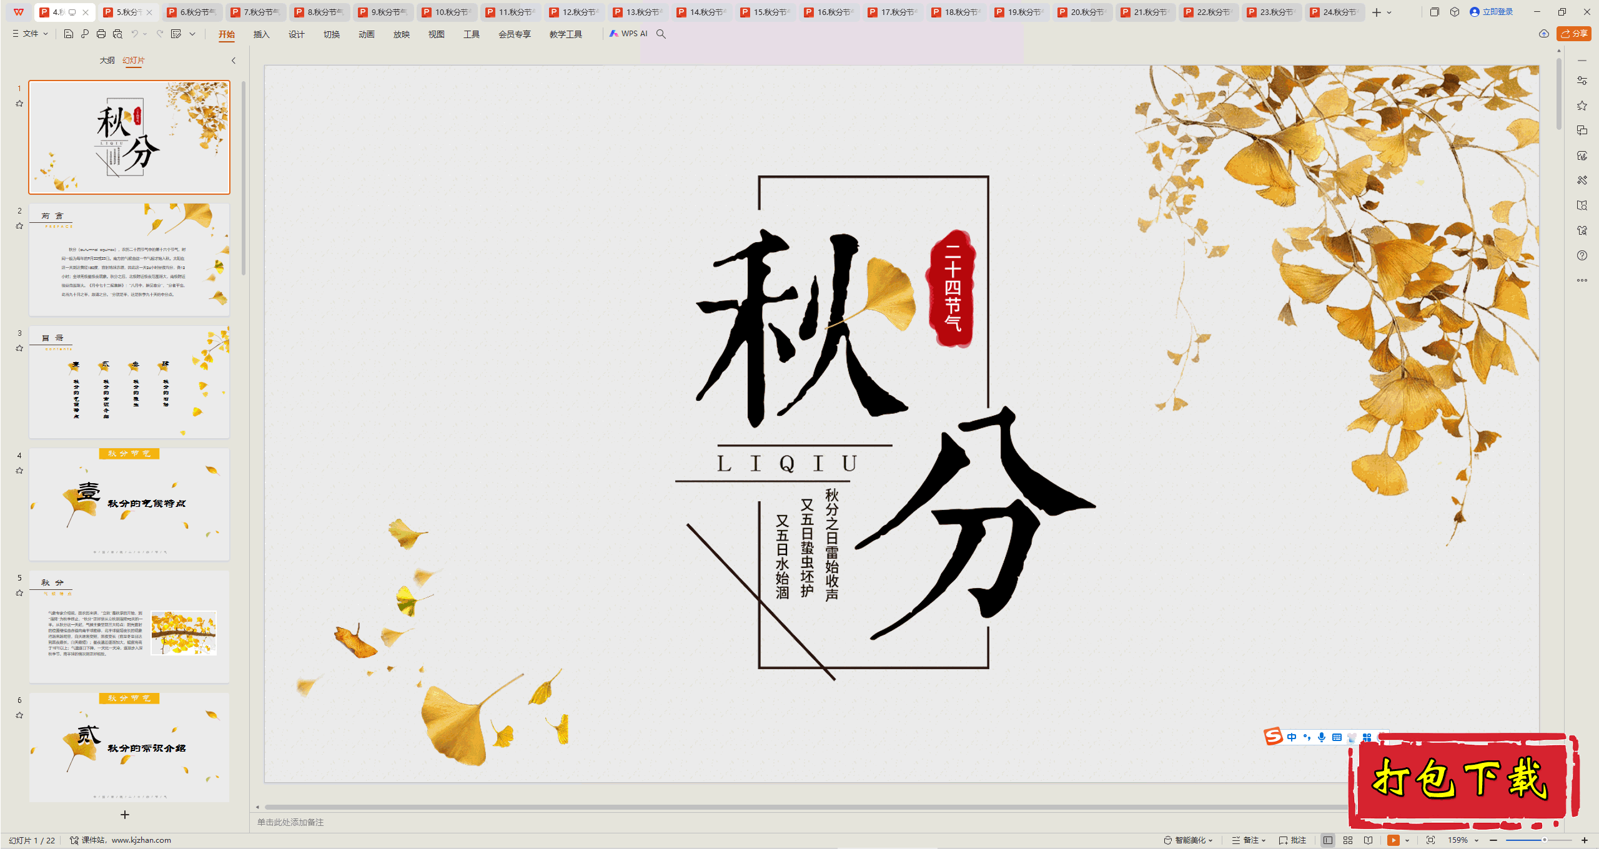1599x849 pixels.
Task: Click the cube icon beside login
Action: 1455,12
